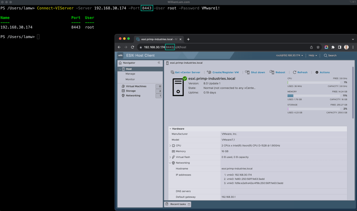This screenshot has width=357, height=211.
Task: Click the ESXi page vertical scrollbar
Action: click(353, 92)
